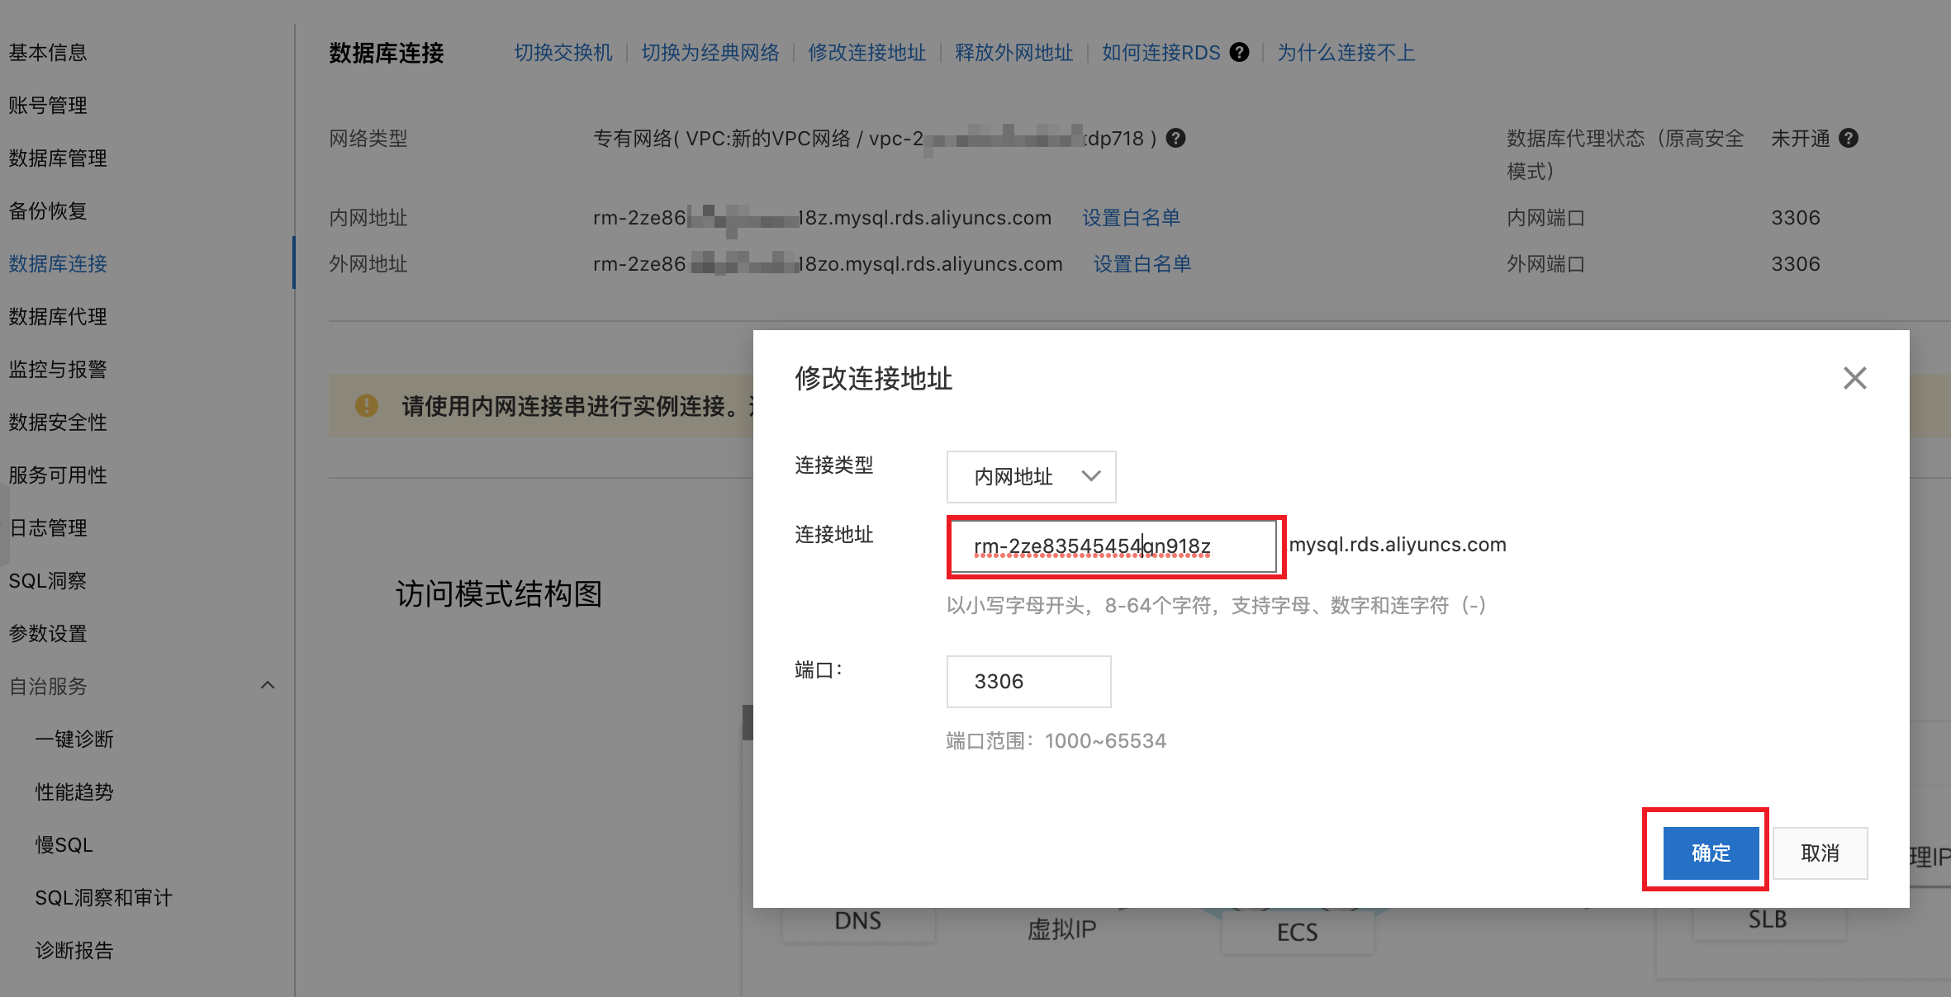Select 服务可用性 in the sidebar
This screenshot has height=997, width=1951.
click(x=58, y=475)
